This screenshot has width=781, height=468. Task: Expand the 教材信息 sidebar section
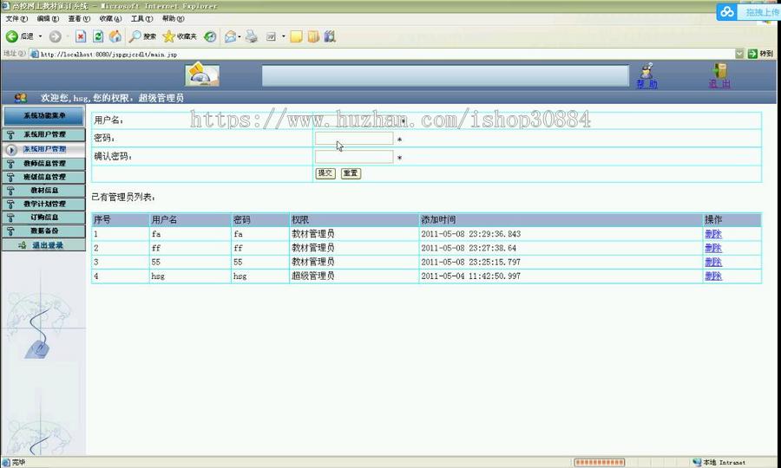pyautogui.click(x=44, y=190)
